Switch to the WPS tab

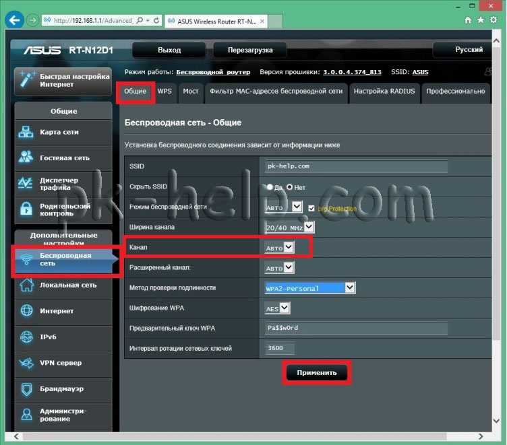tap(165, 92)
